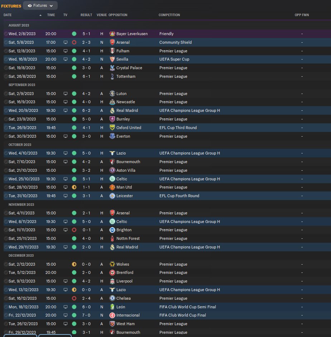Select the Sat, 5/8/2023 fixture checkmark

tap(6, 42)
